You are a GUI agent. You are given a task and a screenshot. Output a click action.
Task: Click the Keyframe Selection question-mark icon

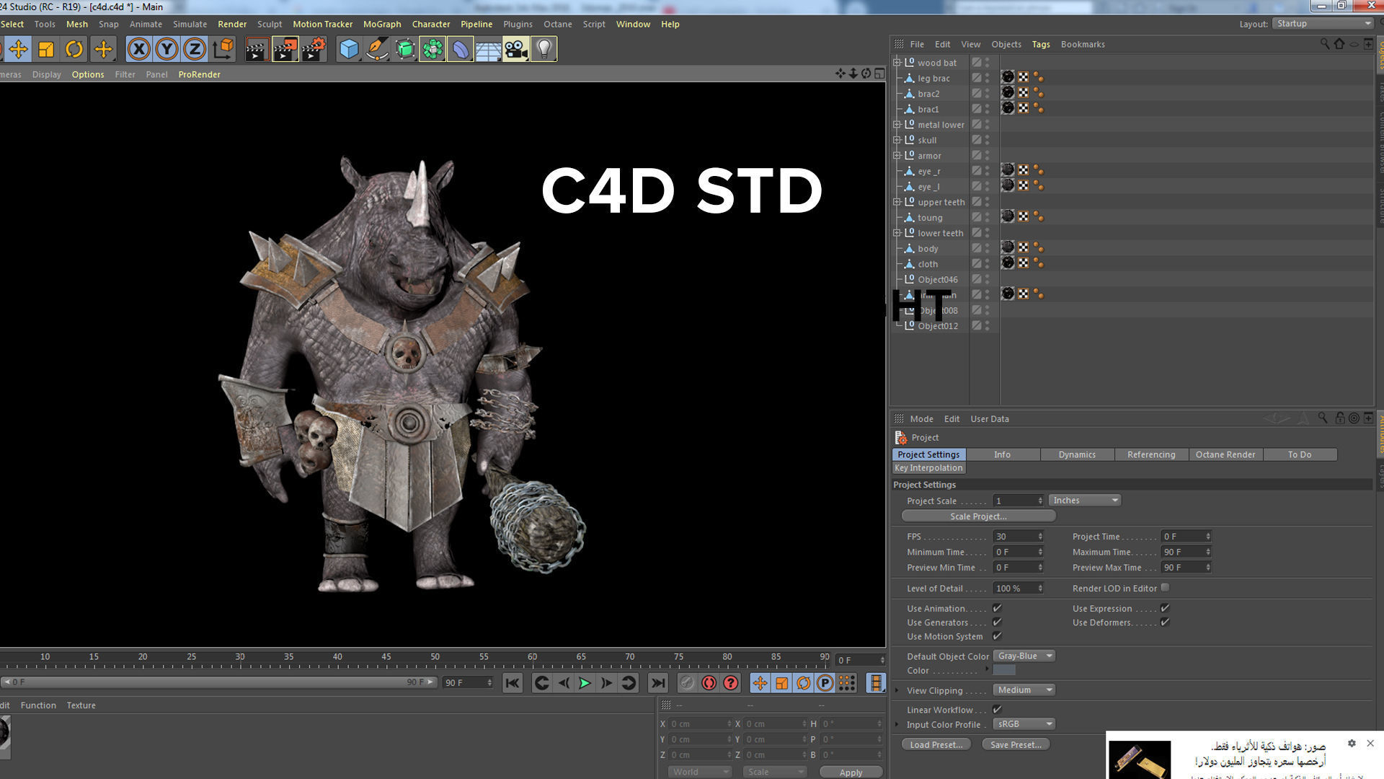[x=731, y=683]
